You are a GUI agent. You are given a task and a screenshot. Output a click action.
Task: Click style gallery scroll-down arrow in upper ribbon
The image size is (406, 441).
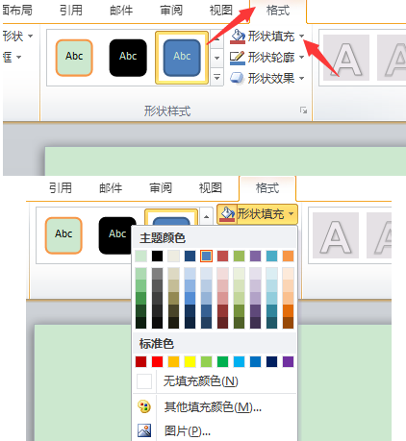(x=217, y=58)
